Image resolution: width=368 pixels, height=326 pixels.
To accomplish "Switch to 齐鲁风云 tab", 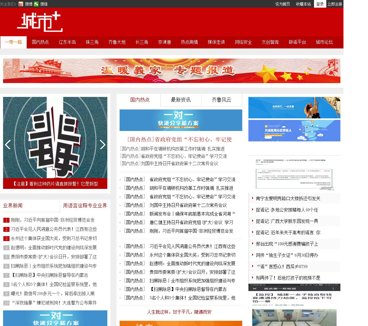I will coord(221,100).
